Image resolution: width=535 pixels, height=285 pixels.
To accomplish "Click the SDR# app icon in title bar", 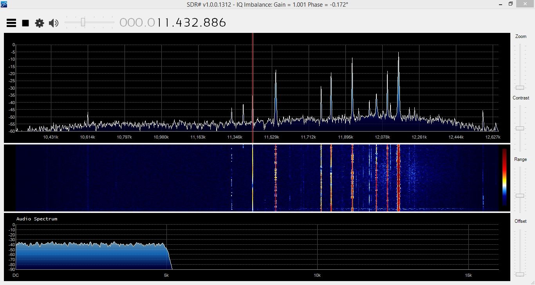I will pos(4,4).
